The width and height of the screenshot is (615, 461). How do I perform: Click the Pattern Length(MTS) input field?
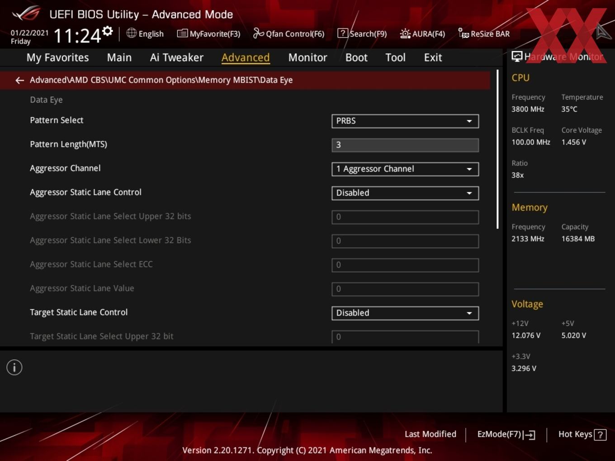pos(405,145)
